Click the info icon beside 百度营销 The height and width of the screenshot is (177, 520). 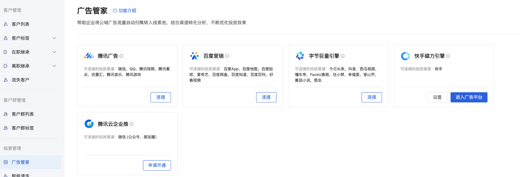point(227,56)
